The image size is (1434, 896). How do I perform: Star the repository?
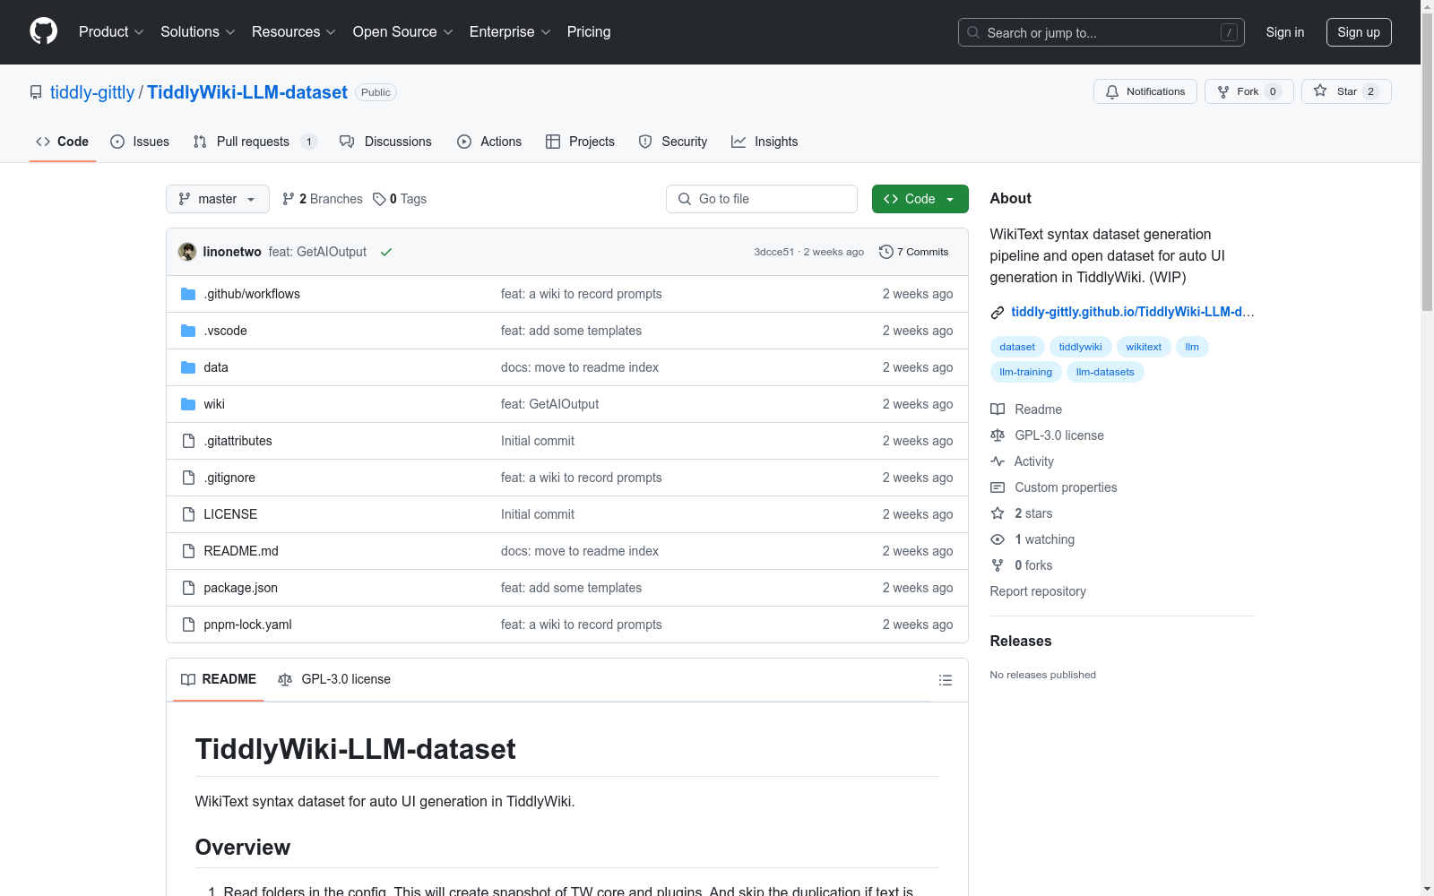1346,91
